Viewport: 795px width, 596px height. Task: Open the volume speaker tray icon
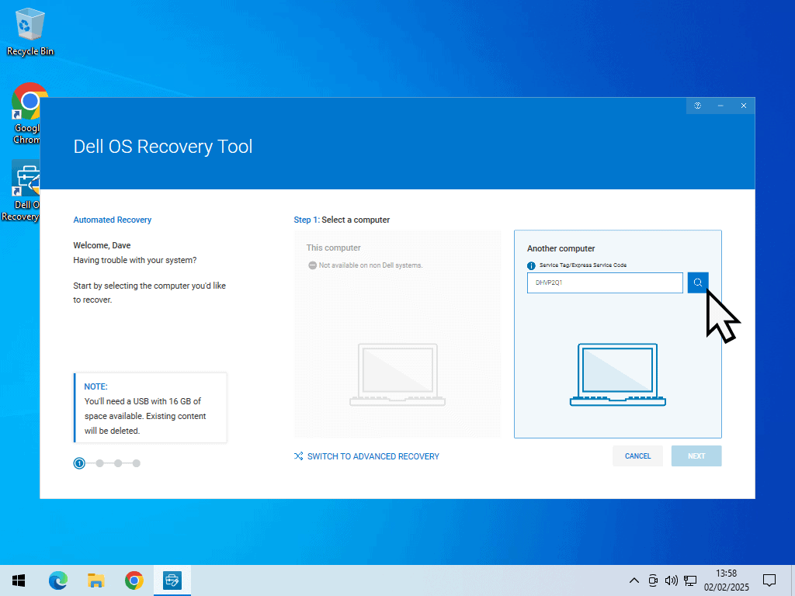tap(672, 580)
